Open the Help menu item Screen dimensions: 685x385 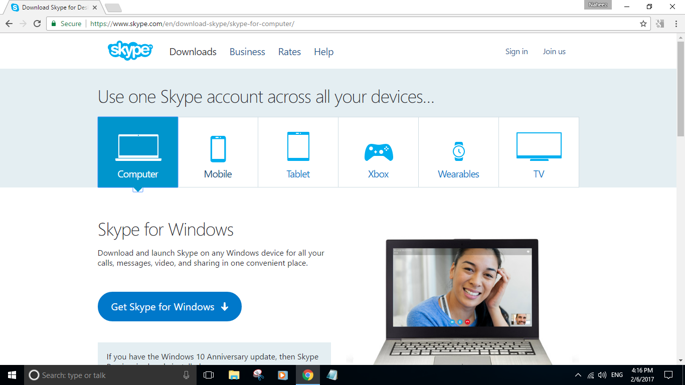(x=324, y=52)
